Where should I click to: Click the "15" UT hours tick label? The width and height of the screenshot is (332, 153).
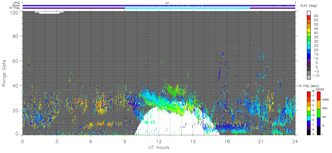click(x=193, y=141)
